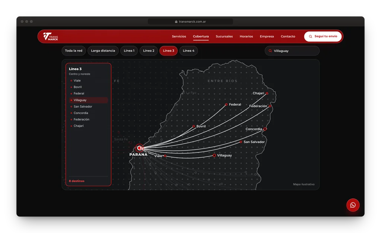Select the Línea 3 filter chip

click(x=169, y=51)
